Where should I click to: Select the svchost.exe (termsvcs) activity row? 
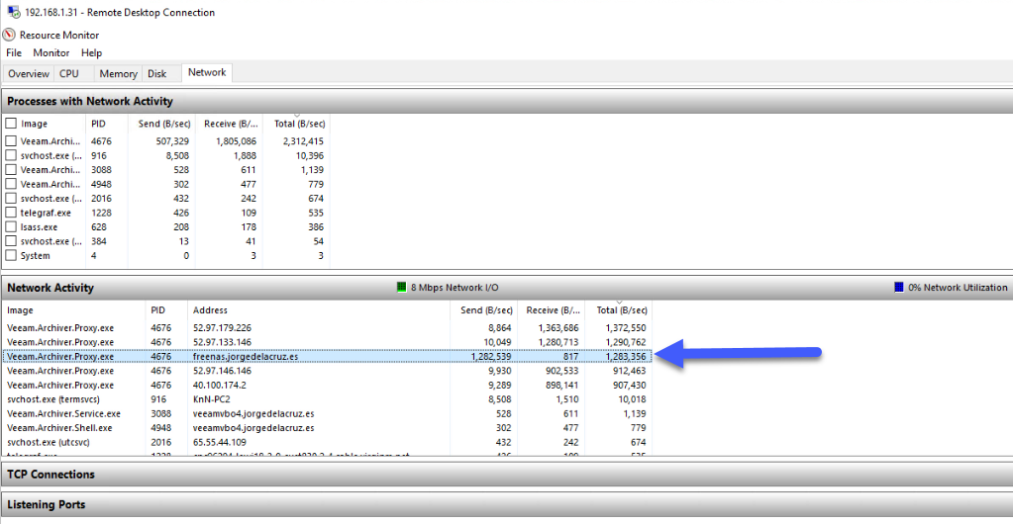[x=328, y=399]
